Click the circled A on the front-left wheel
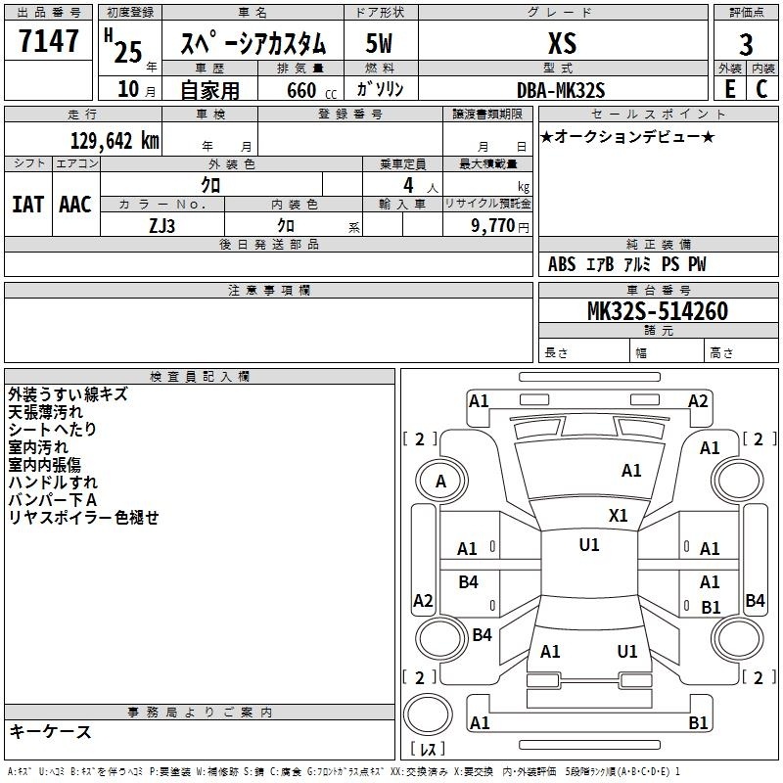 coord(440,481)
